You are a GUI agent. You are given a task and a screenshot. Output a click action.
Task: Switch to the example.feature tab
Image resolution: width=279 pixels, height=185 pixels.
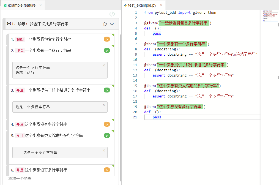[x=21, y=5]
